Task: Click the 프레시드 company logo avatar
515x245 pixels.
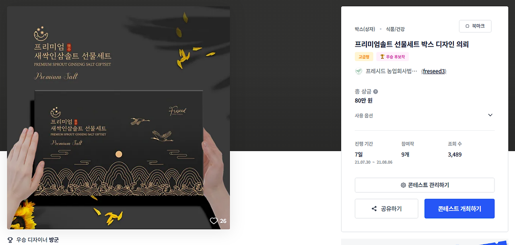Action: click(x=358, y=71)
